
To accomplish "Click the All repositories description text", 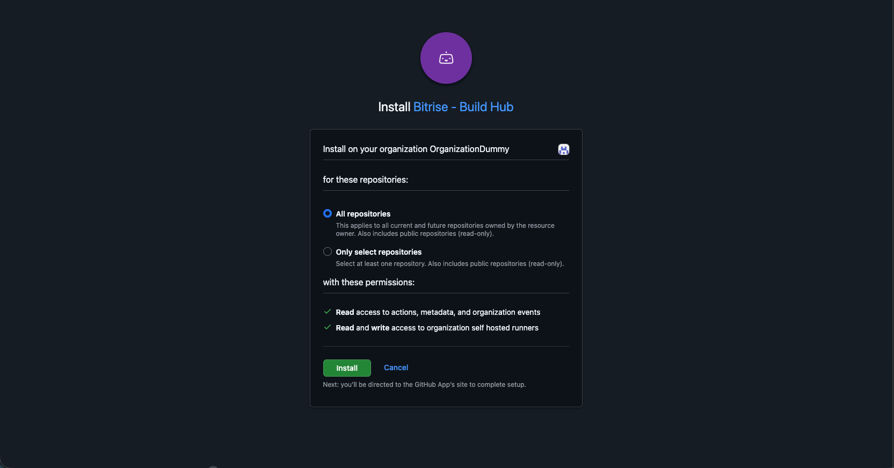I will (445, 229).
